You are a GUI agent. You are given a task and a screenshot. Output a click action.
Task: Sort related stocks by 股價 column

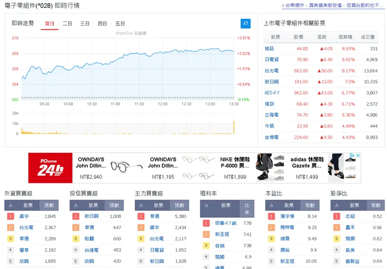click(299, 37)
